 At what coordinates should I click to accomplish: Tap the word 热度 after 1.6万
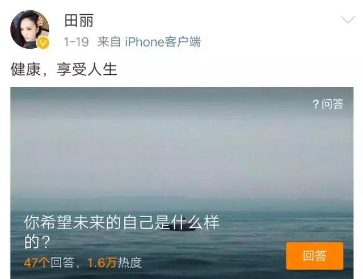pyautogui.click(x=130, y=263)
